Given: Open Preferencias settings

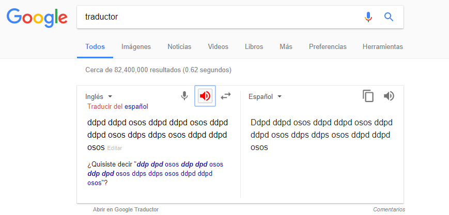Looking at the screenshot, I should [328, 46].
